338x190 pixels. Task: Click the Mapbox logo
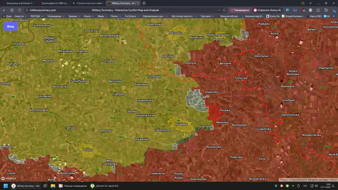click(8, 178)
